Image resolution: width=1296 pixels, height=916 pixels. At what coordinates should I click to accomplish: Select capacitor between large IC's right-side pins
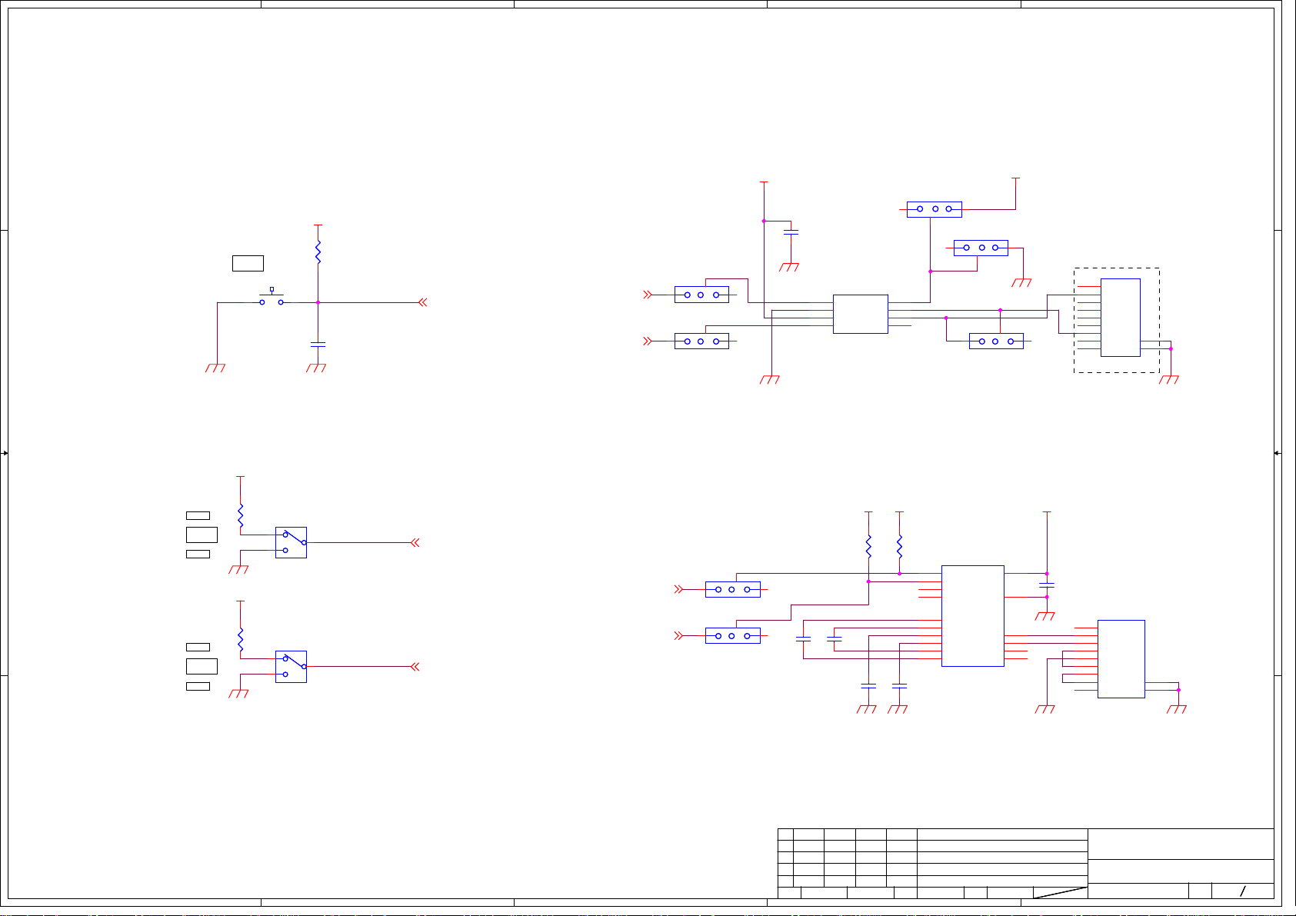1046,585
